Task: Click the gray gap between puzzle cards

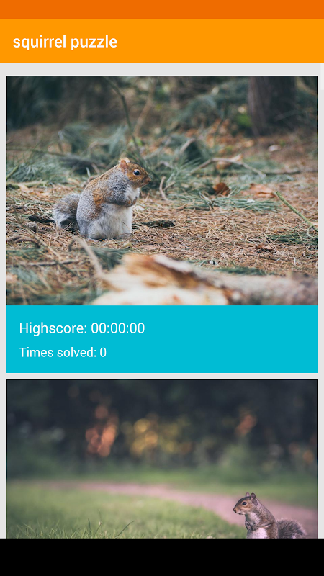Action: [x=162, y=376]
